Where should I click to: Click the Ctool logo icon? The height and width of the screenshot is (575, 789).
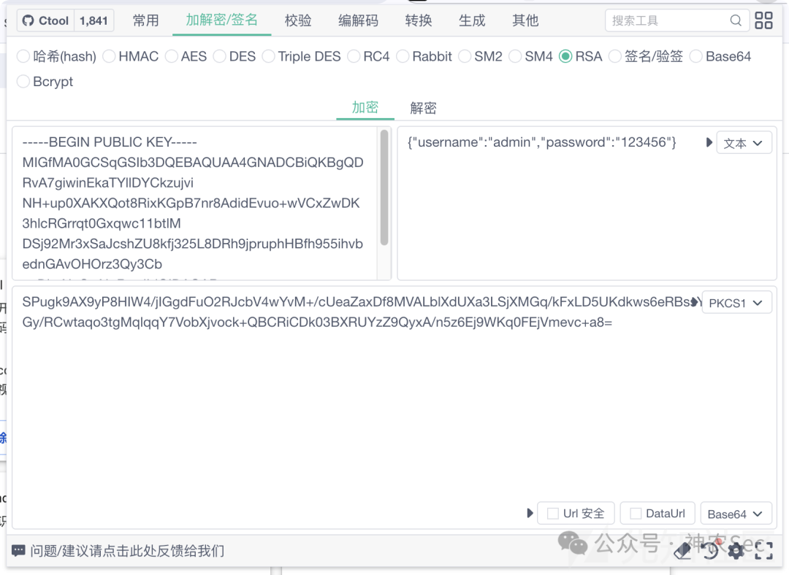click(28, 20)
